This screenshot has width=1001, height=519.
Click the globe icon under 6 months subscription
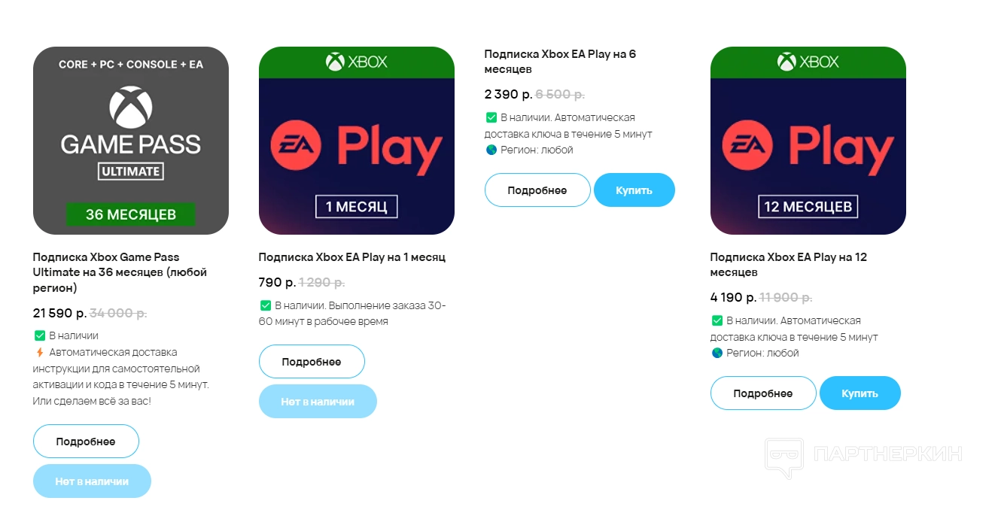(491, 150)
